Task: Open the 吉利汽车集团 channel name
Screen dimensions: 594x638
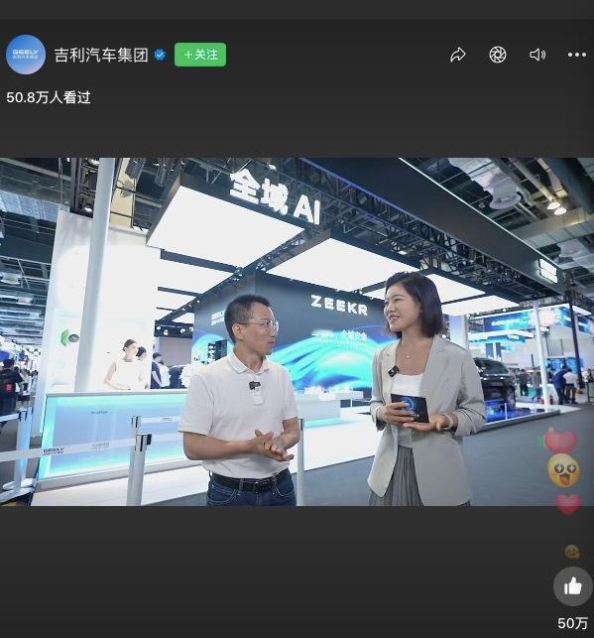Action: coord(101,55)
